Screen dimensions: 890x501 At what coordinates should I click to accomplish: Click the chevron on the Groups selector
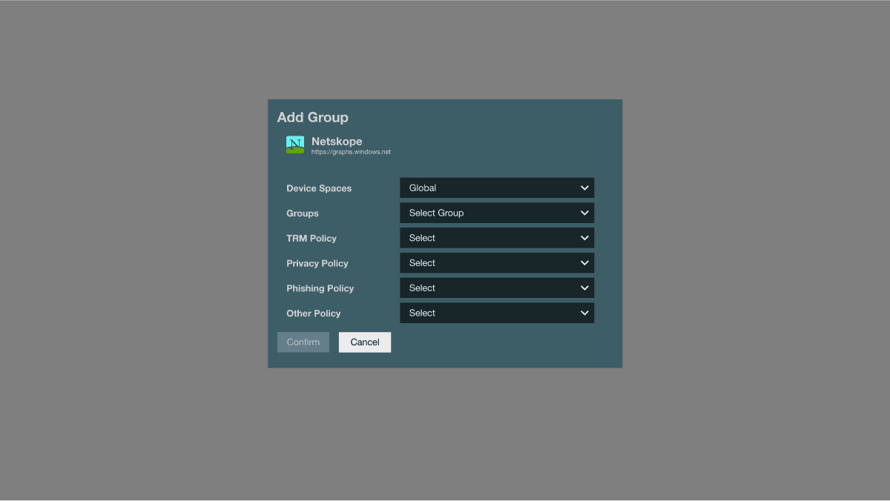point(584,213)
